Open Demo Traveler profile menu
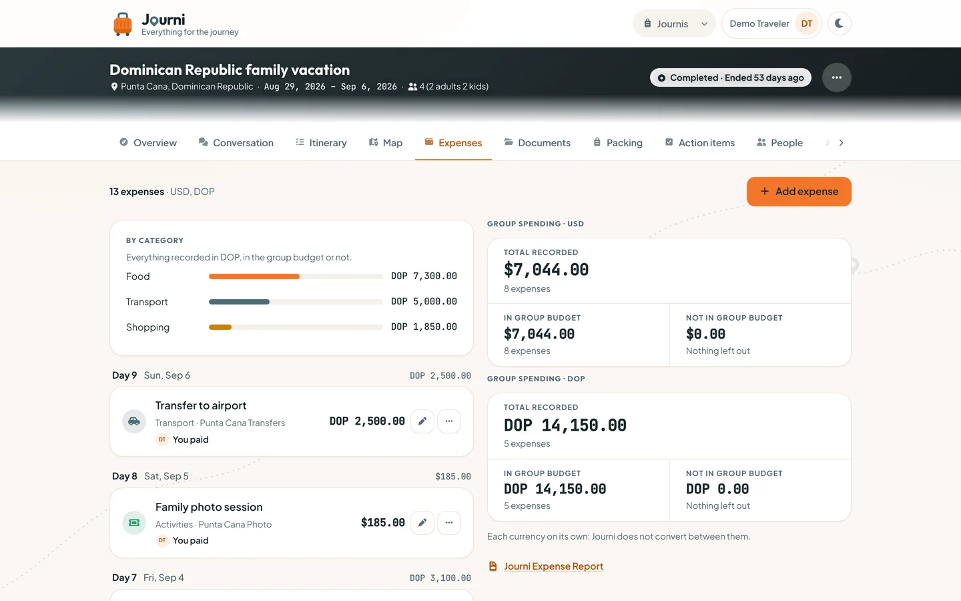 click(771, 23)
